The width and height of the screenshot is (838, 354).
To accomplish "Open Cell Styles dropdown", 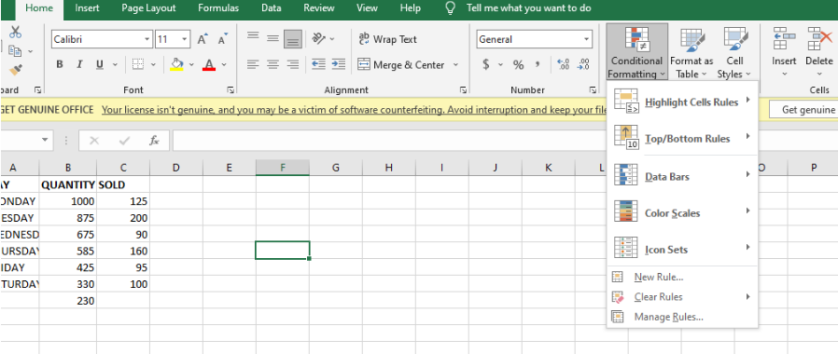I will 734,53.
